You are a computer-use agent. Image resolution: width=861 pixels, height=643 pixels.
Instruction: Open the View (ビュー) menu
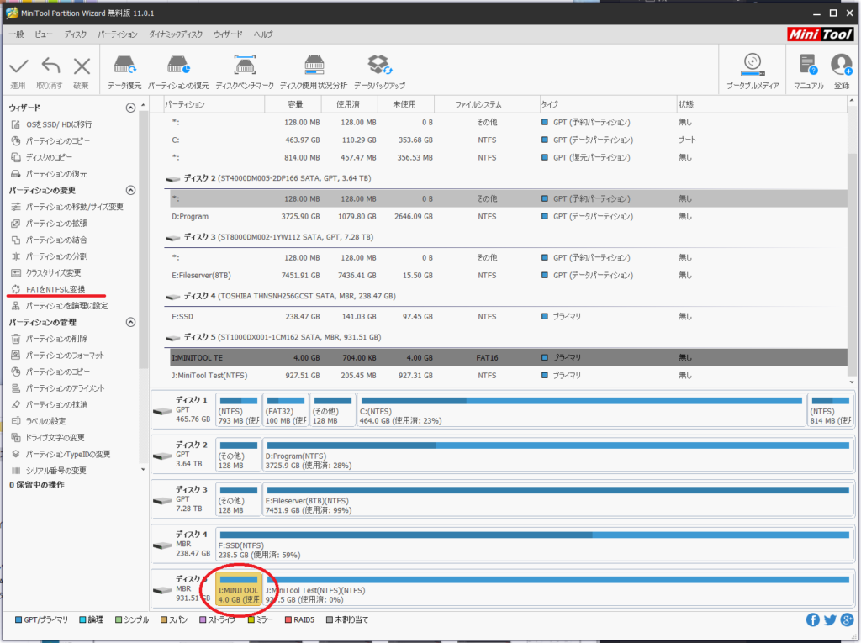pos(44,34)
